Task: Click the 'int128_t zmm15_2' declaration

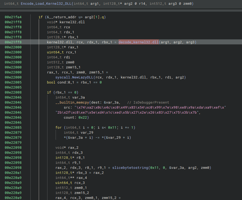Action: coord(72,193)
